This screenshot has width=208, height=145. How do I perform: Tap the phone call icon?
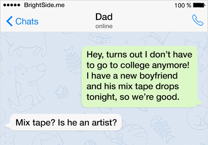[x=198, y=21]
